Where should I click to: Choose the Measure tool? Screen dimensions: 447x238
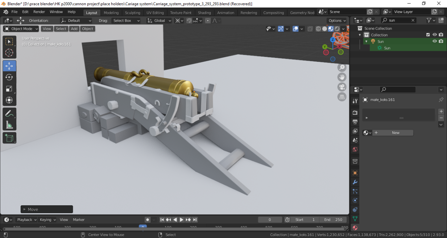click(9, 125)
